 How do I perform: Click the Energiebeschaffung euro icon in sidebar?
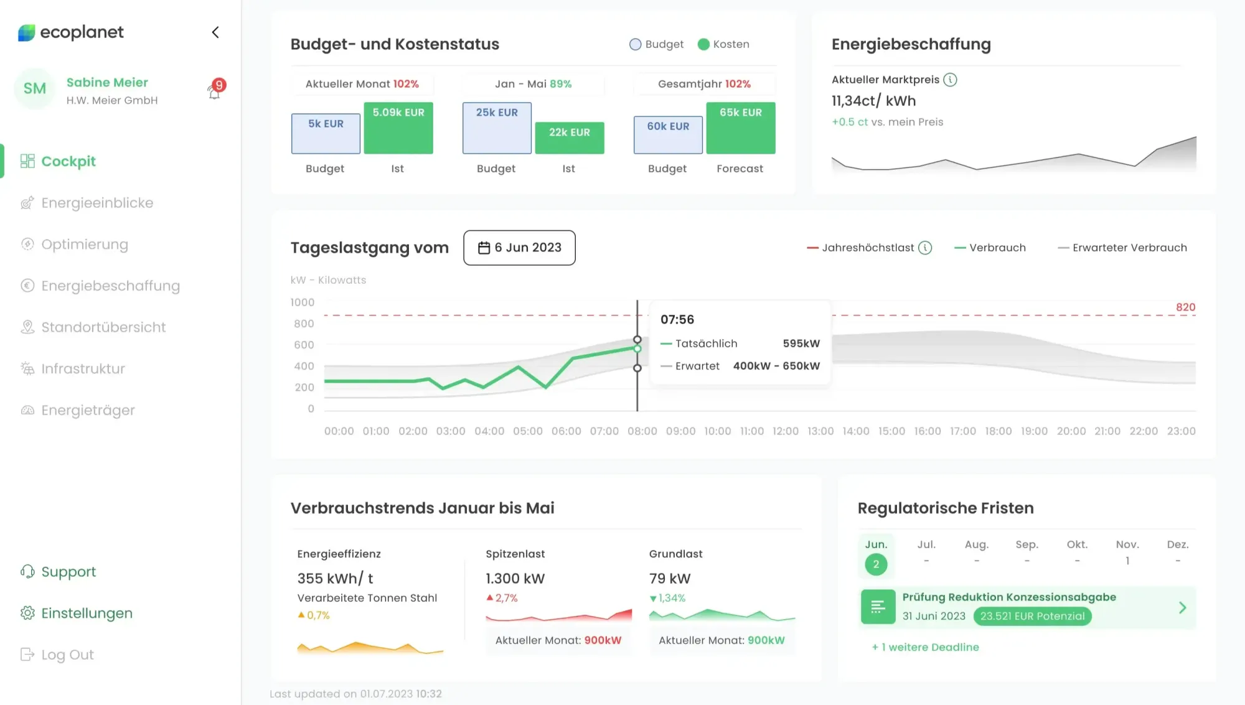(27, 286)
